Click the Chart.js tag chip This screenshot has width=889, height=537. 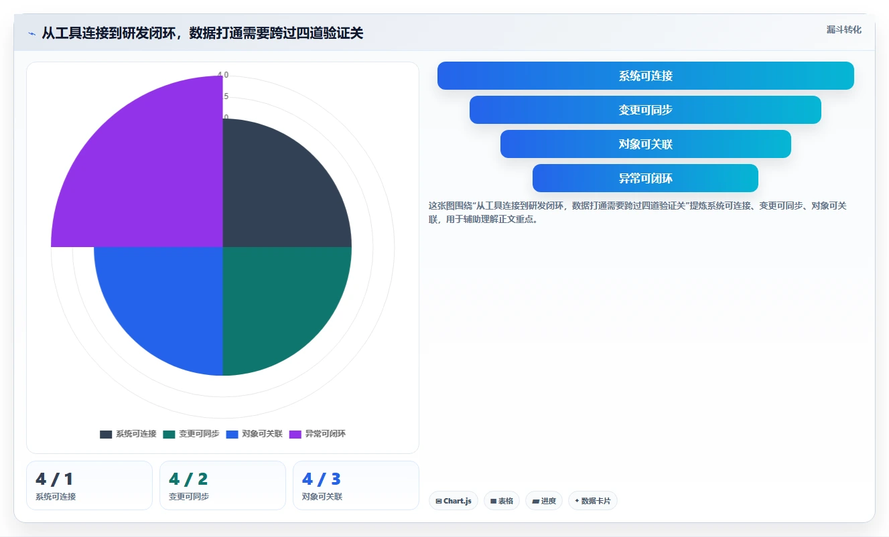point(454,501)
